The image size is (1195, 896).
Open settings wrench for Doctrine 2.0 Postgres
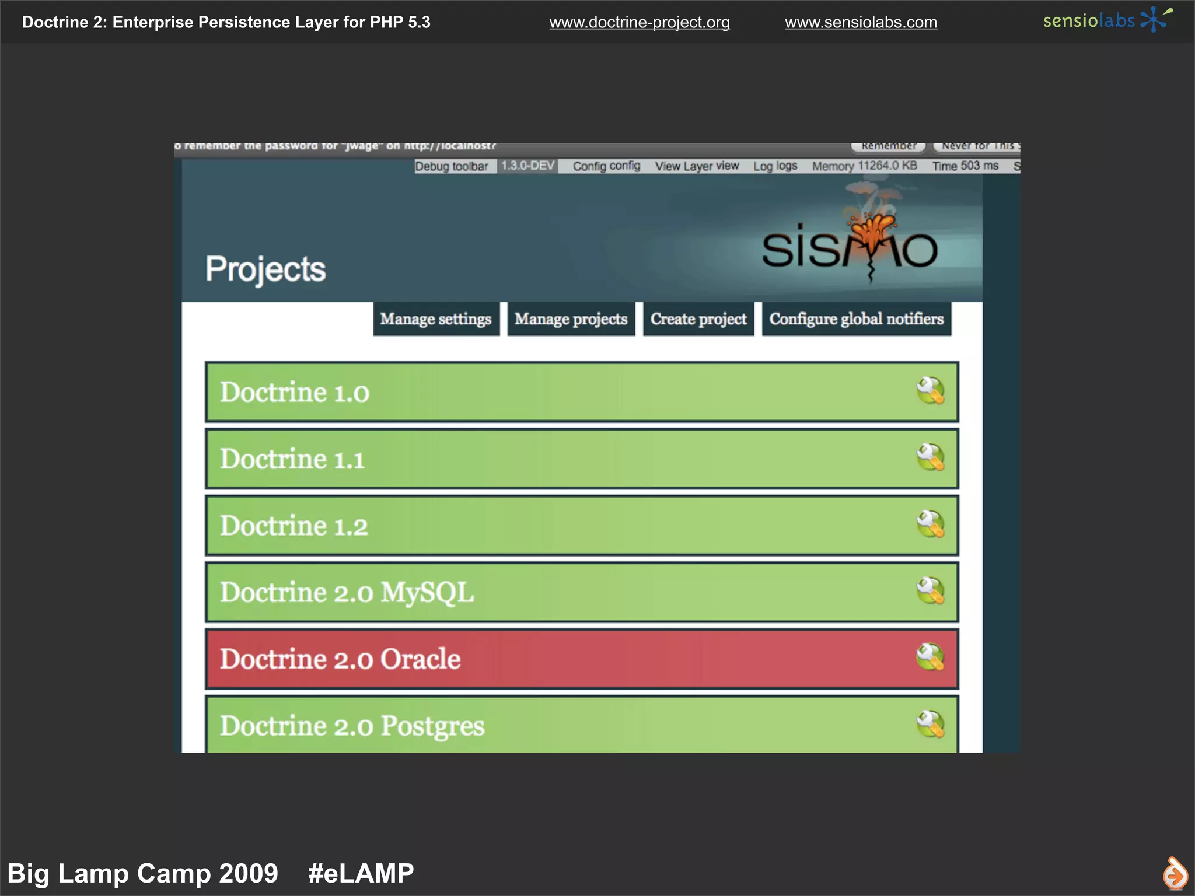[x=930, y=724]
